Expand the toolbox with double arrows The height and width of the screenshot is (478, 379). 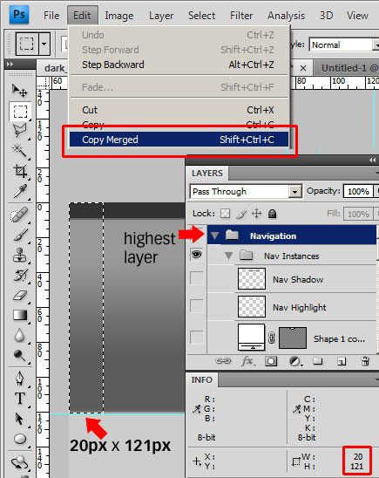[x=10, y=64]
